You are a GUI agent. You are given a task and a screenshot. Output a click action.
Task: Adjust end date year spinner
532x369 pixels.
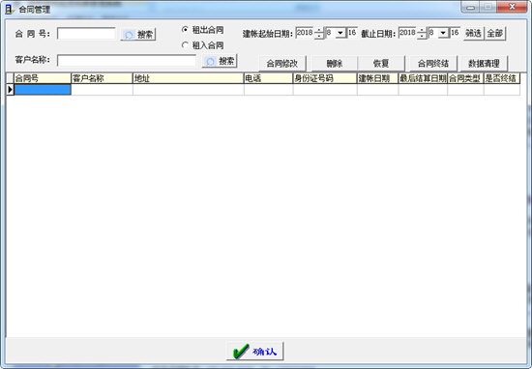[x=422, y=33]
